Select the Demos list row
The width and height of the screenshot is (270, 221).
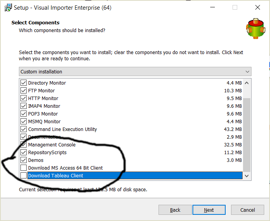(x=131, y=160)
